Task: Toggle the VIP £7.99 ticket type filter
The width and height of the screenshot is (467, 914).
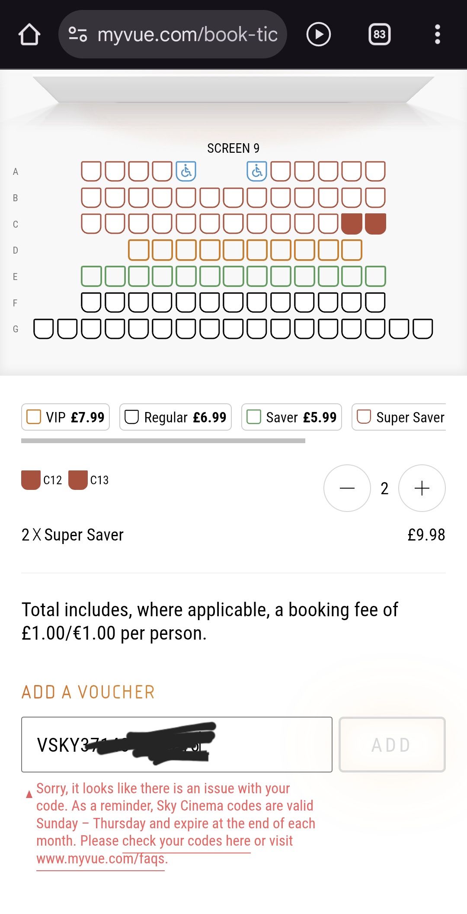Action: pos(65,417)
